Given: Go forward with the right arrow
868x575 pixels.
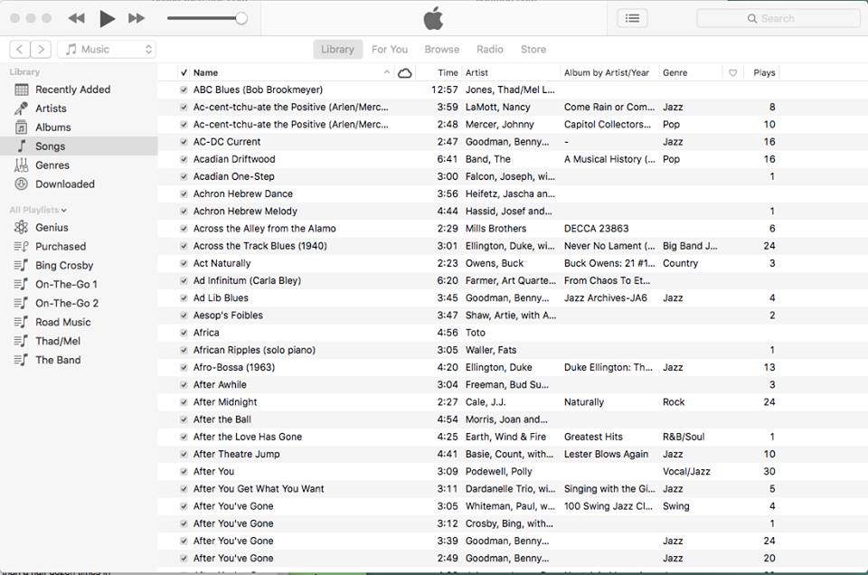Looking at the screenshot, I should 41,49.
